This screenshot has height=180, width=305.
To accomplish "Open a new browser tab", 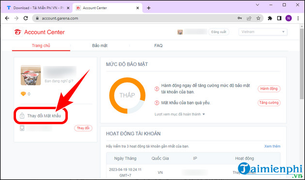I will [149, 8].
